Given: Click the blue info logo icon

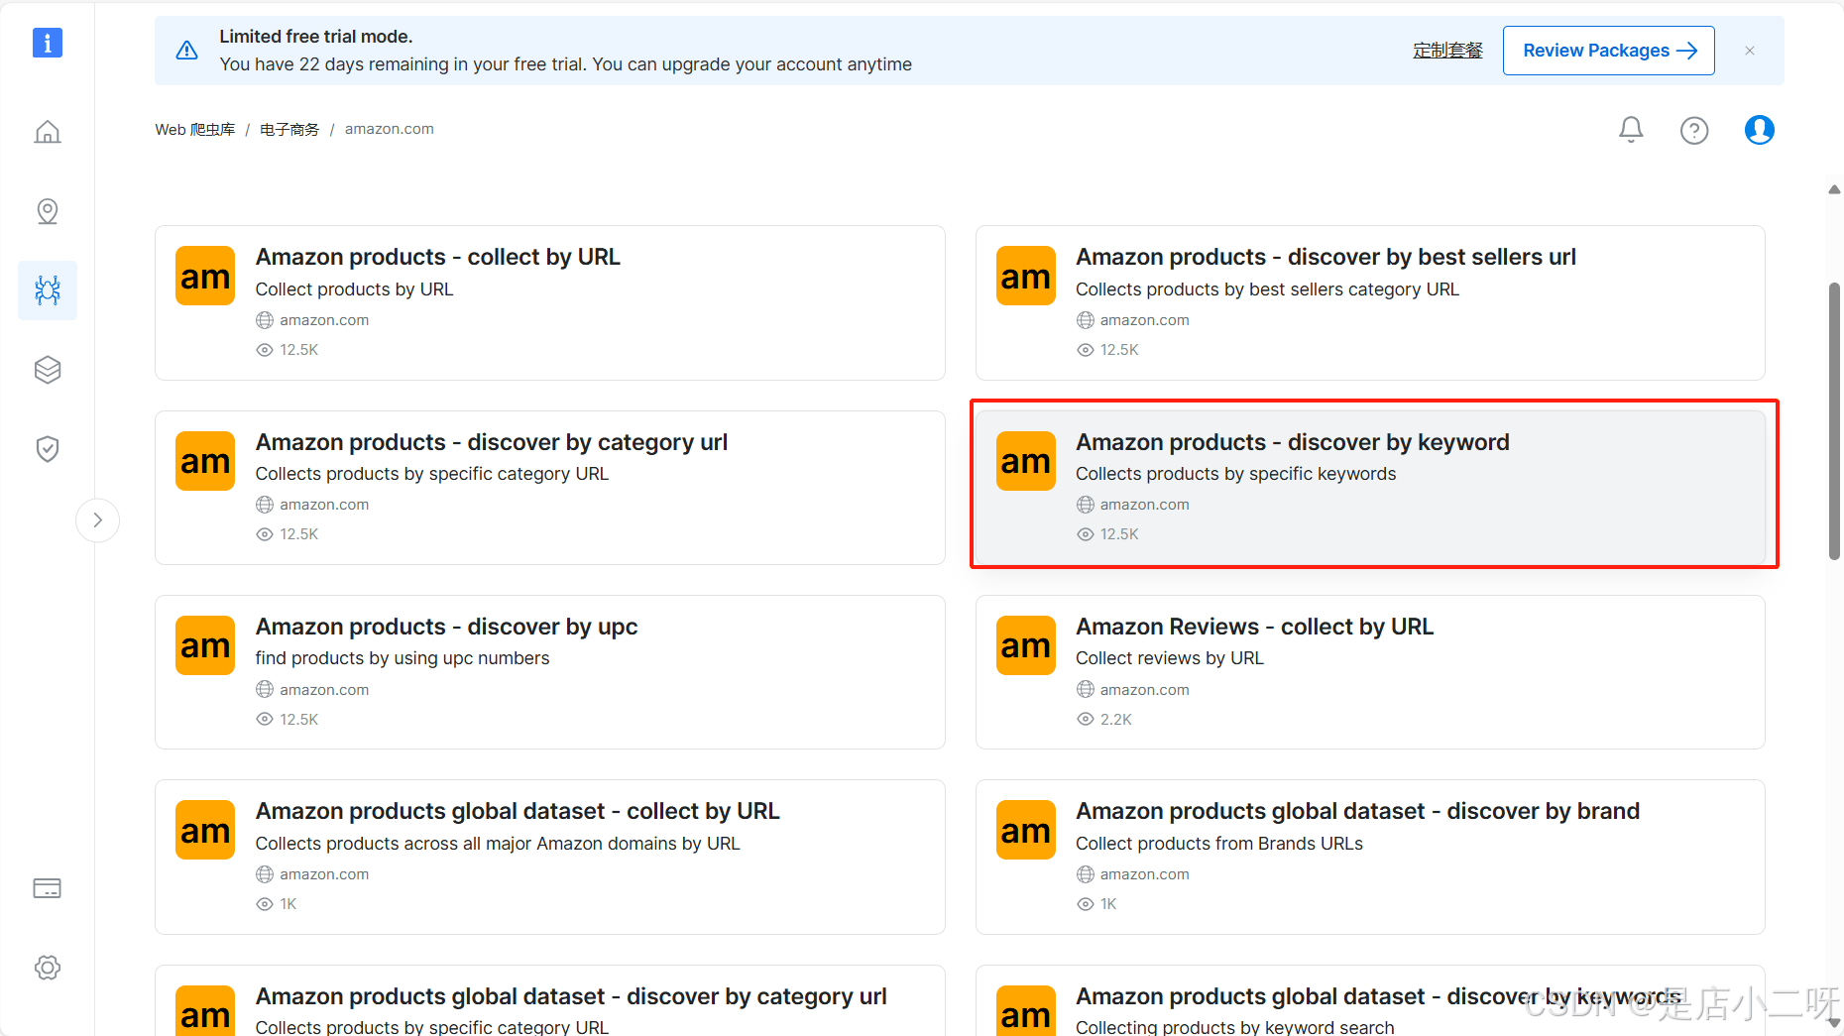Looking at the screenshot, I should coord(48,43).
